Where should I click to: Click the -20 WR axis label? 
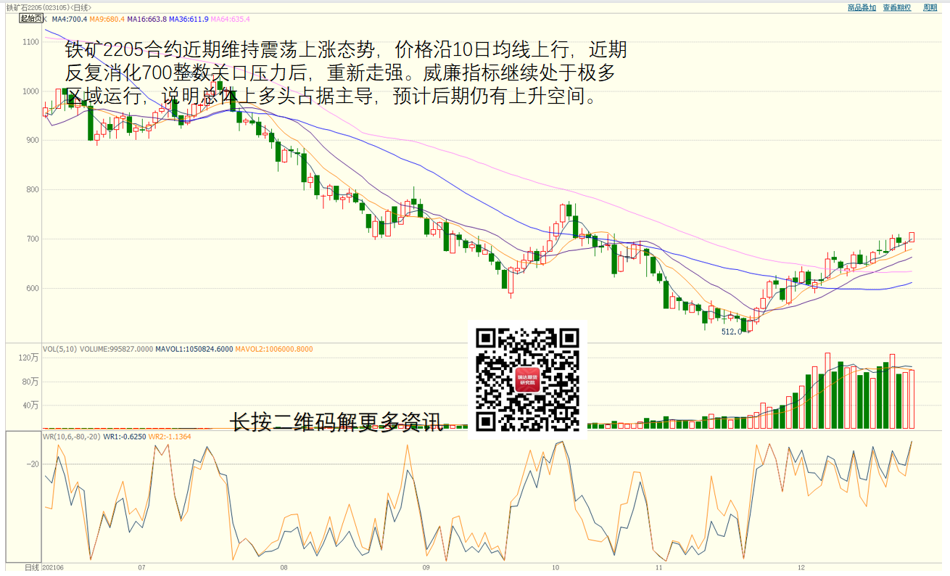33,464
